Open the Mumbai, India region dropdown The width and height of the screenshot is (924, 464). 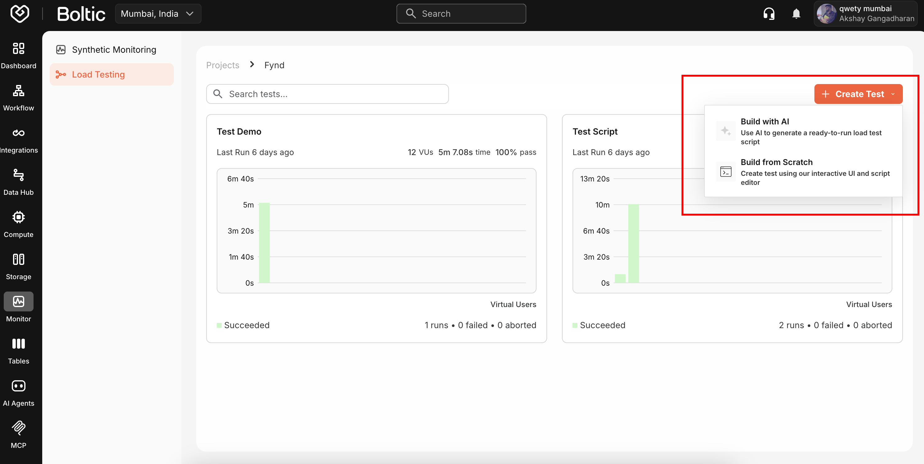click(158, 13)
